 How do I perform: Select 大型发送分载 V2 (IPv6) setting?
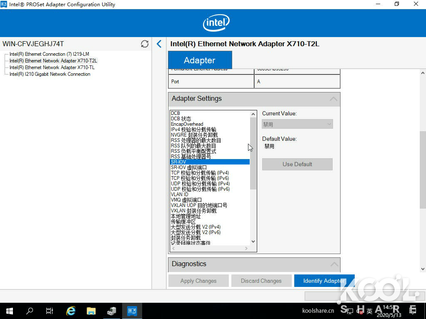click(x=195, y=232)
